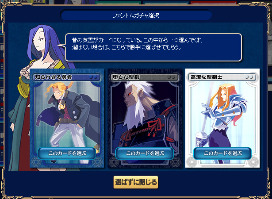Click the speech bubble dialogue text
The height and width of the screenshot is (199, 272).
137,44
